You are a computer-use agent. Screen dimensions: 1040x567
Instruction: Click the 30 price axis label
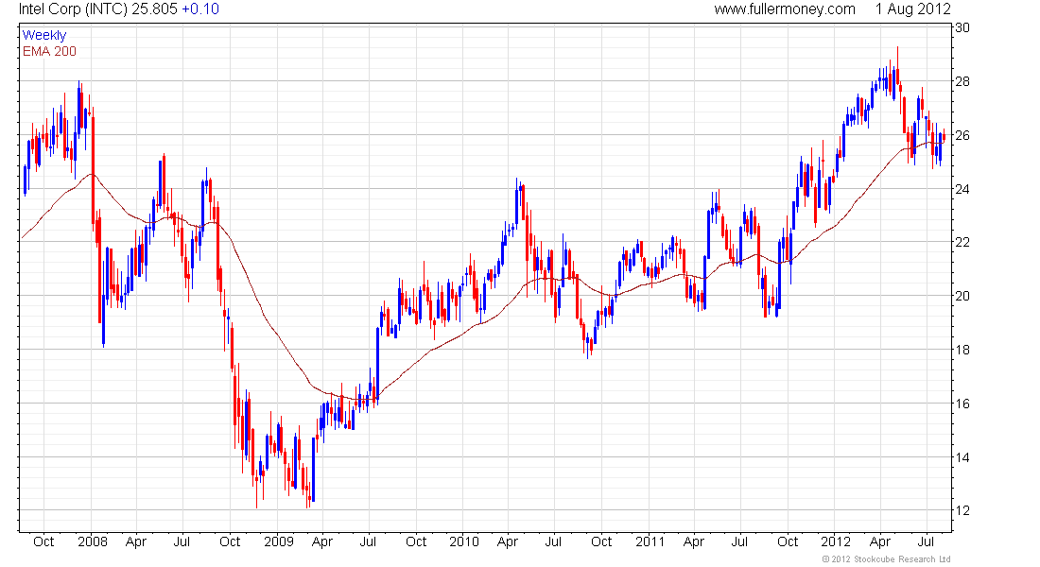tap(962, 27)
